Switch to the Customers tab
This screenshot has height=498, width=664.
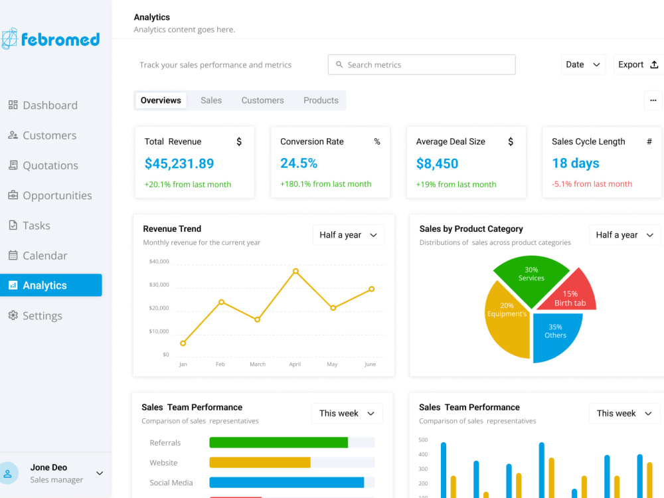click(x=262, y=100)
